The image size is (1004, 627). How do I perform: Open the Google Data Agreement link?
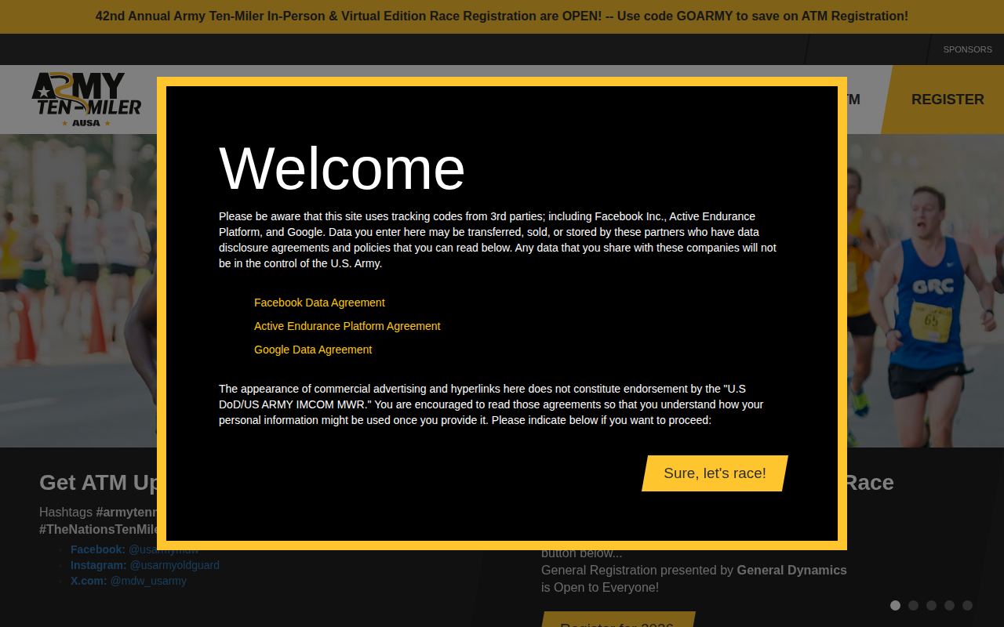313,350
